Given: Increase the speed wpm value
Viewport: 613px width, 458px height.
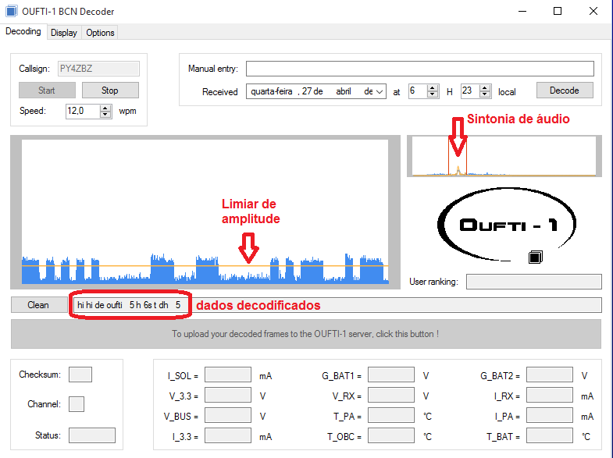Looking at the screenshot, I should point(105,108).
